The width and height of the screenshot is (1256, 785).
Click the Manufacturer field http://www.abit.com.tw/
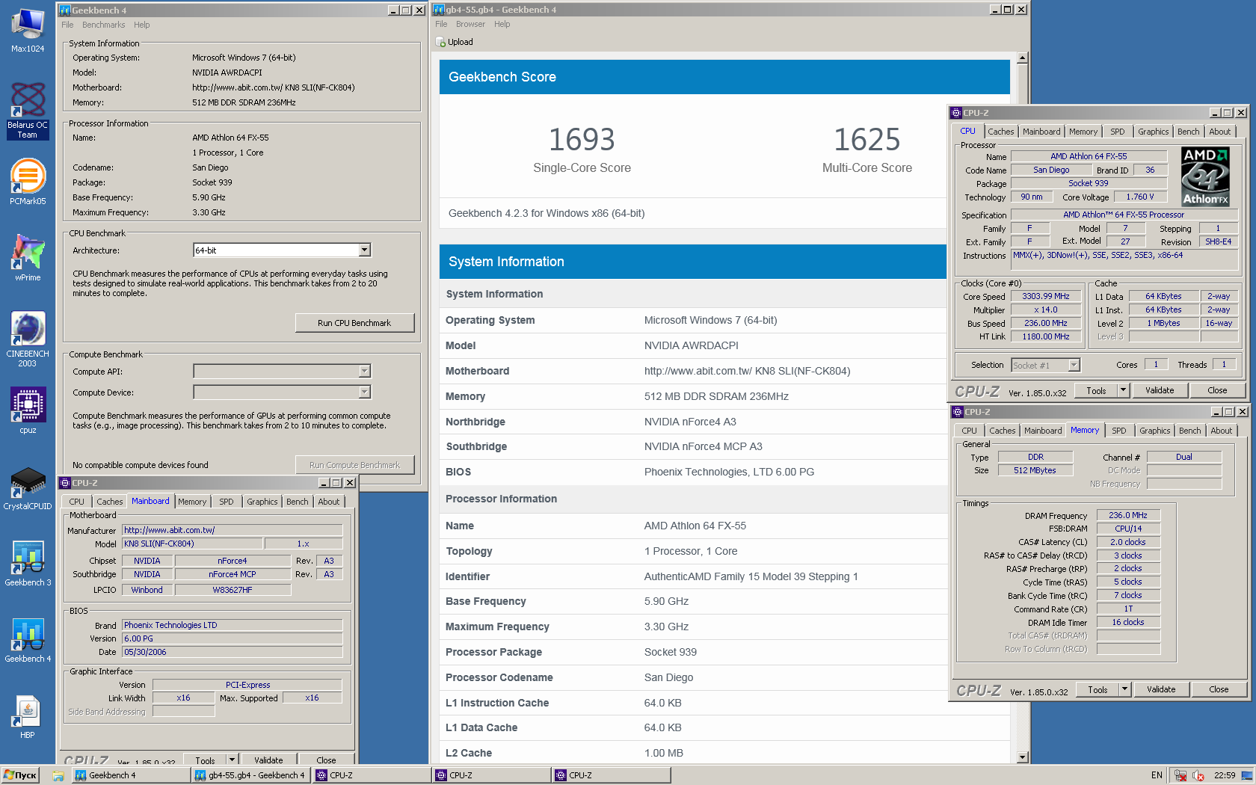pos(232,530)
